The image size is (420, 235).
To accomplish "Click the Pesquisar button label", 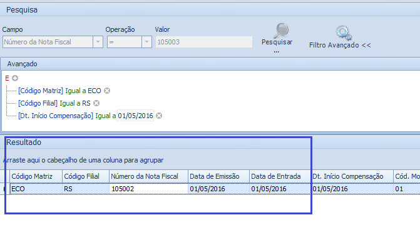I will [x=277, y=42].
